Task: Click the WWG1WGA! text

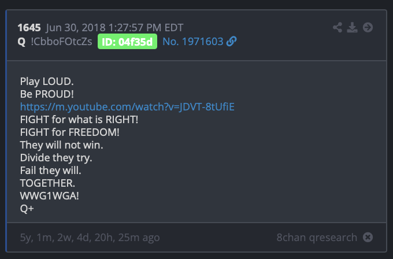Action: [49, 196]
